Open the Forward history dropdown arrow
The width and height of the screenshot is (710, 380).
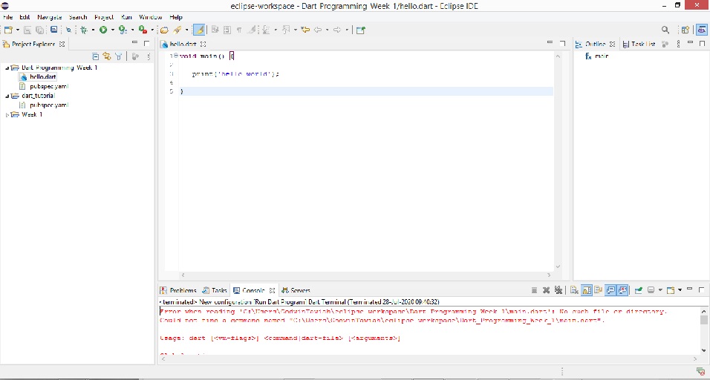click(347, 30)
